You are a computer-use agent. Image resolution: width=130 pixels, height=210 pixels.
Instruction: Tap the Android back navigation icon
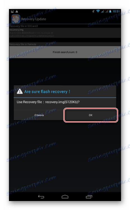pyautogui.click(x=41, y=197)
